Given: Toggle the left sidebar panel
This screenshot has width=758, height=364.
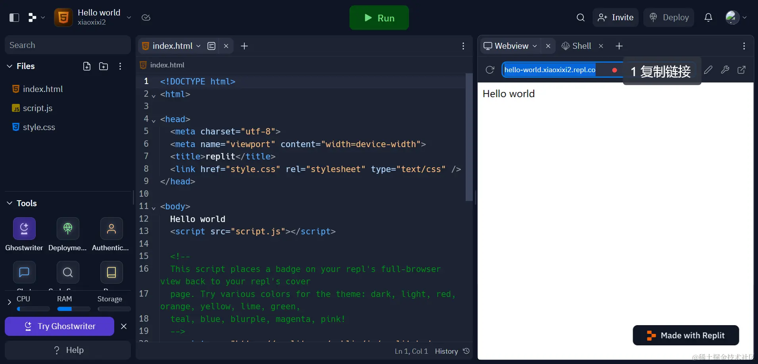Looking at the screenshot, I should pyautogui.click(x=14, y=17).
